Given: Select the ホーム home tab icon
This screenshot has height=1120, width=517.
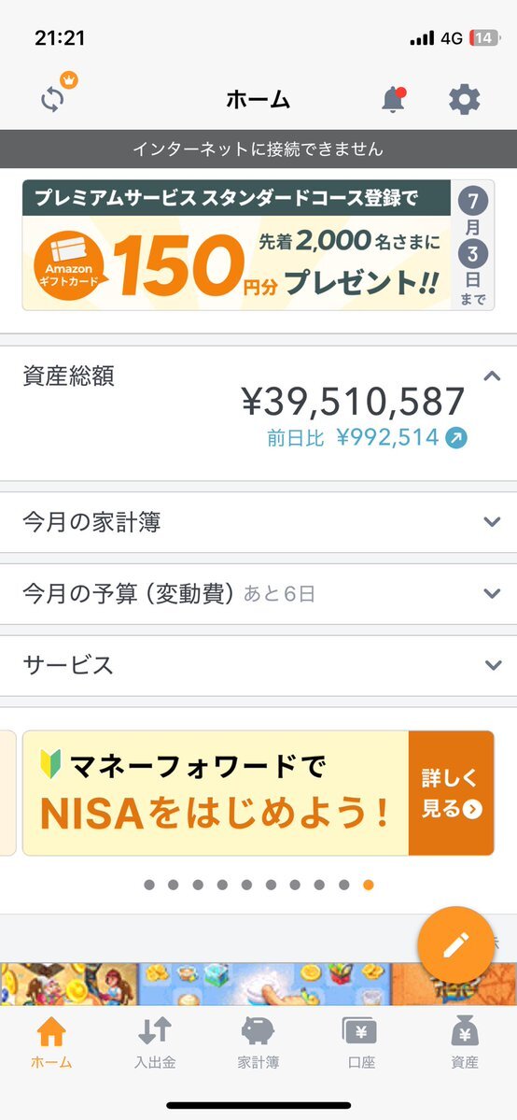Looking at the screenshot, I should point(51,1042).
